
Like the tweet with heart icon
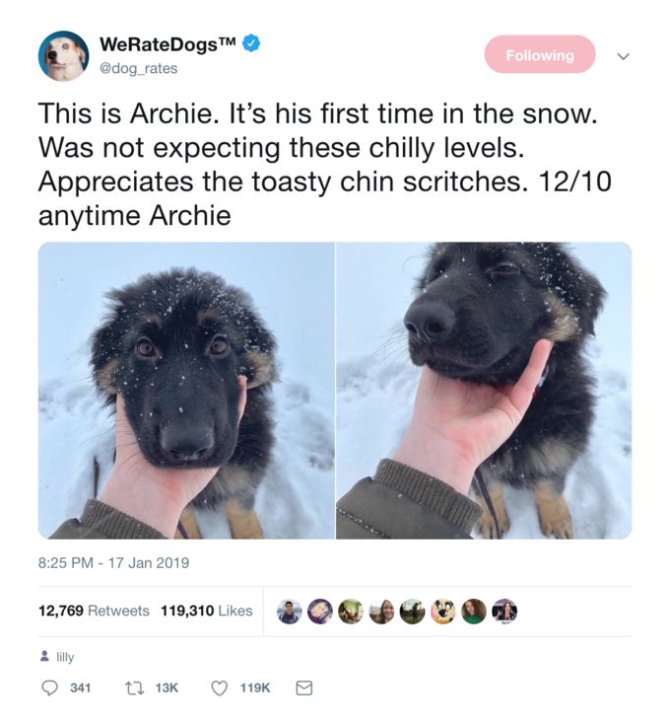click(219, 688)
